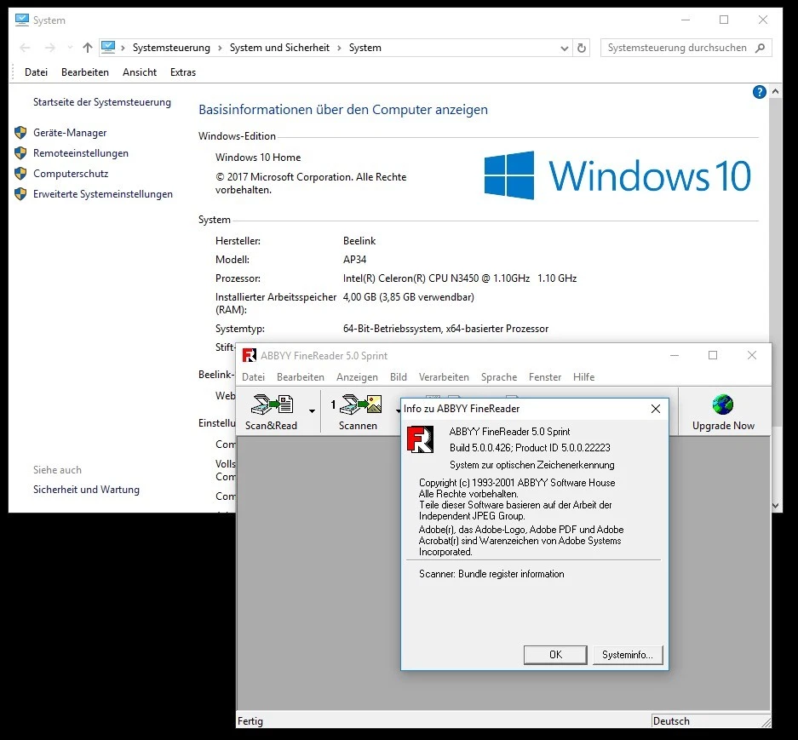798x740 pixels.
Task: Click the blue help question mark icon
Action: coord(759,92)
